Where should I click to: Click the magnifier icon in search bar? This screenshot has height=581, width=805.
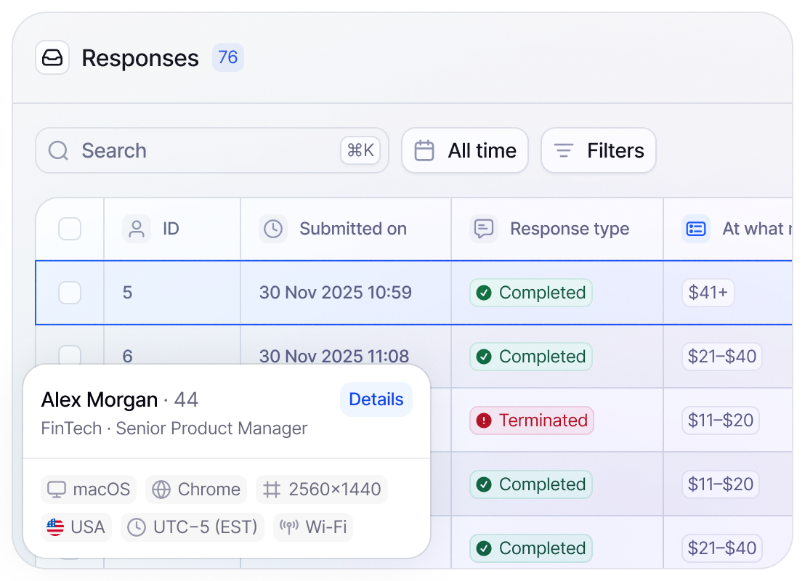[x=58, y=151]
